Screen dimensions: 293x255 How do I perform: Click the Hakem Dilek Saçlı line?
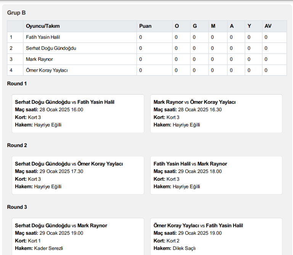175,249
